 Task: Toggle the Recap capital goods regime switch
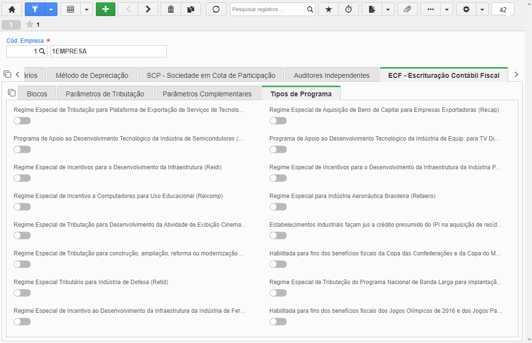click(x=278, y=121)
